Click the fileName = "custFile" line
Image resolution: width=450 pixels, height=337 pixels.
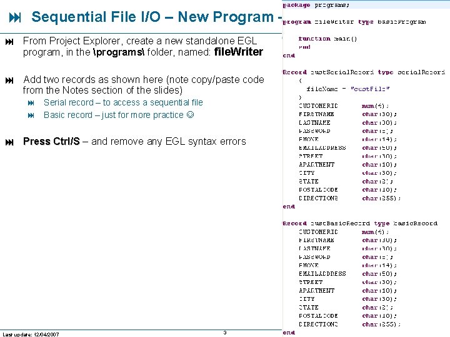click(348, 89)
